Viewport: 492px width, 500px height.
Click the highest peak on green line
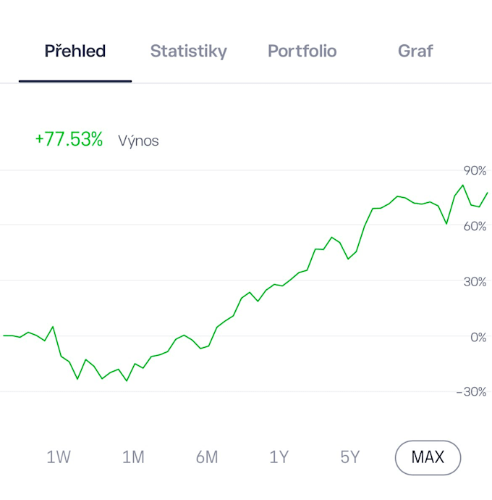463,186
